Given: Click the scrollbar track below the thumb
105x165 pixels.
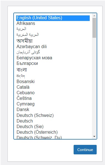Looking at the screenshot, I should (x=94, y=86).
